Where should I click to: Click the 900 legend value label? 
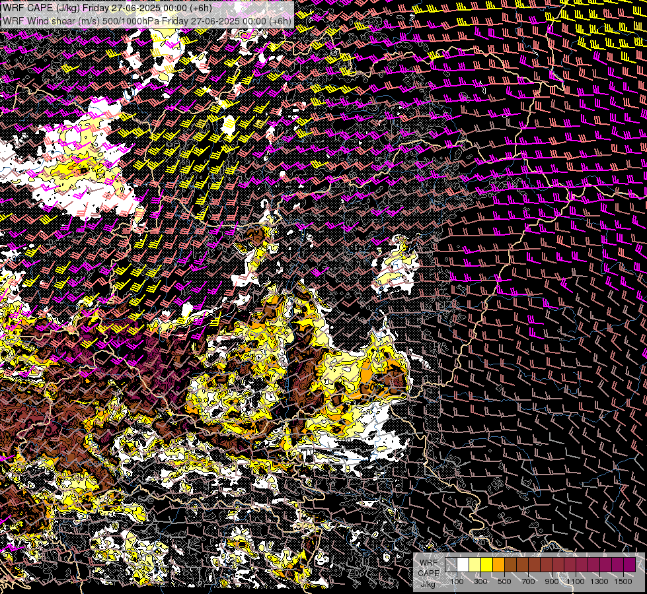tap(552, 581)
